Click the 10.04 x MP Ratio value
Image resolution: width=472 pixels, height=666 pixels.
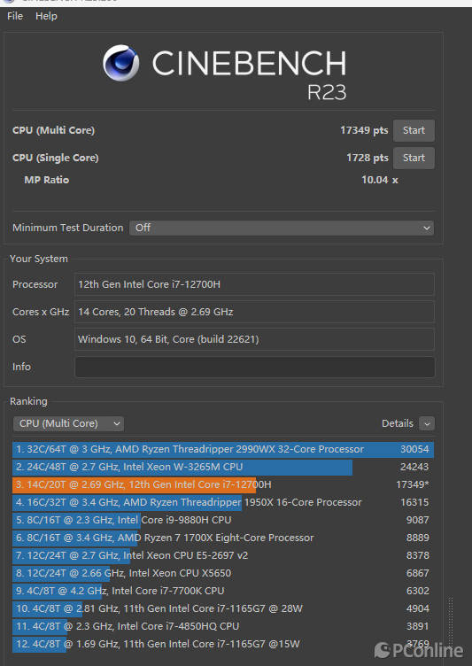tap(380, 180)
